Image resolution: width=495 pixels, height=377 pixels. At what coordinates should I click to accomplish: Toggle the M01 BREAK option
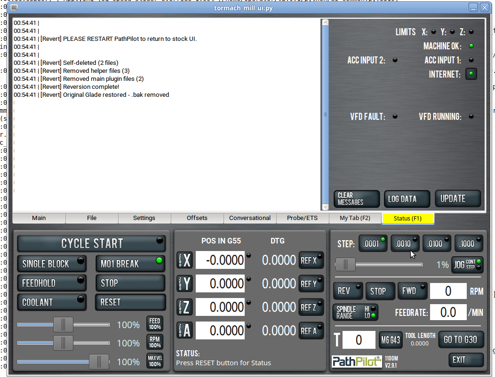130,264
